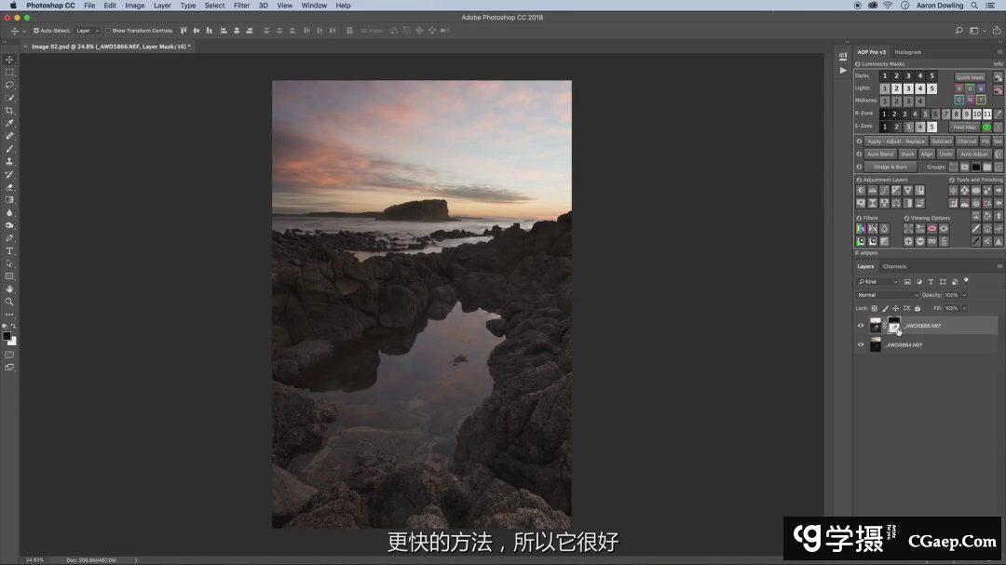Hide the _AWD5864.NEF layer
1006x565 pixels.
coord(861,344)
